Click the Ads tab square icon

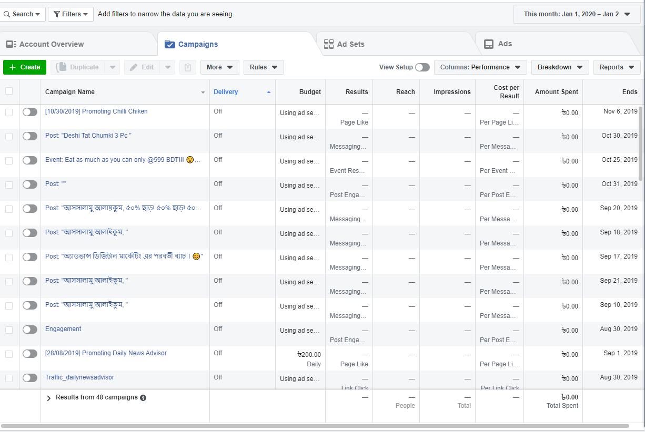tap(489, 44)
